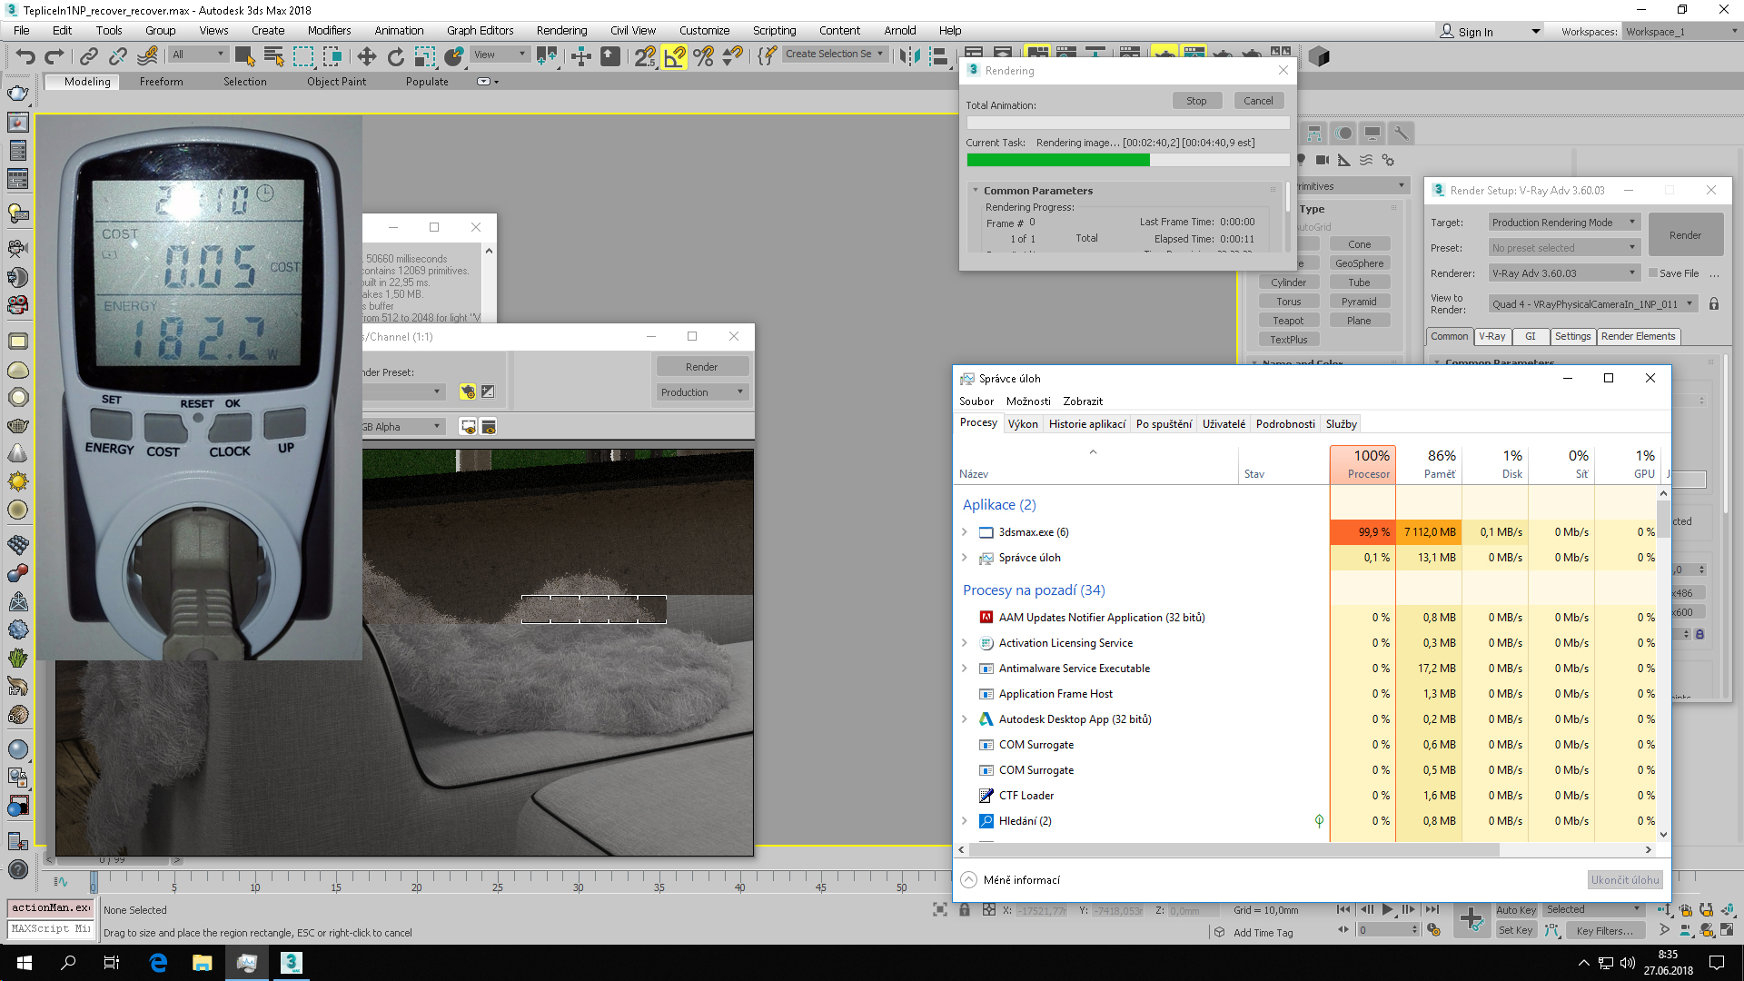Select the Space Warps category icon
The height and width of the screenshot is (981, 1744).
click(1366, 160)
